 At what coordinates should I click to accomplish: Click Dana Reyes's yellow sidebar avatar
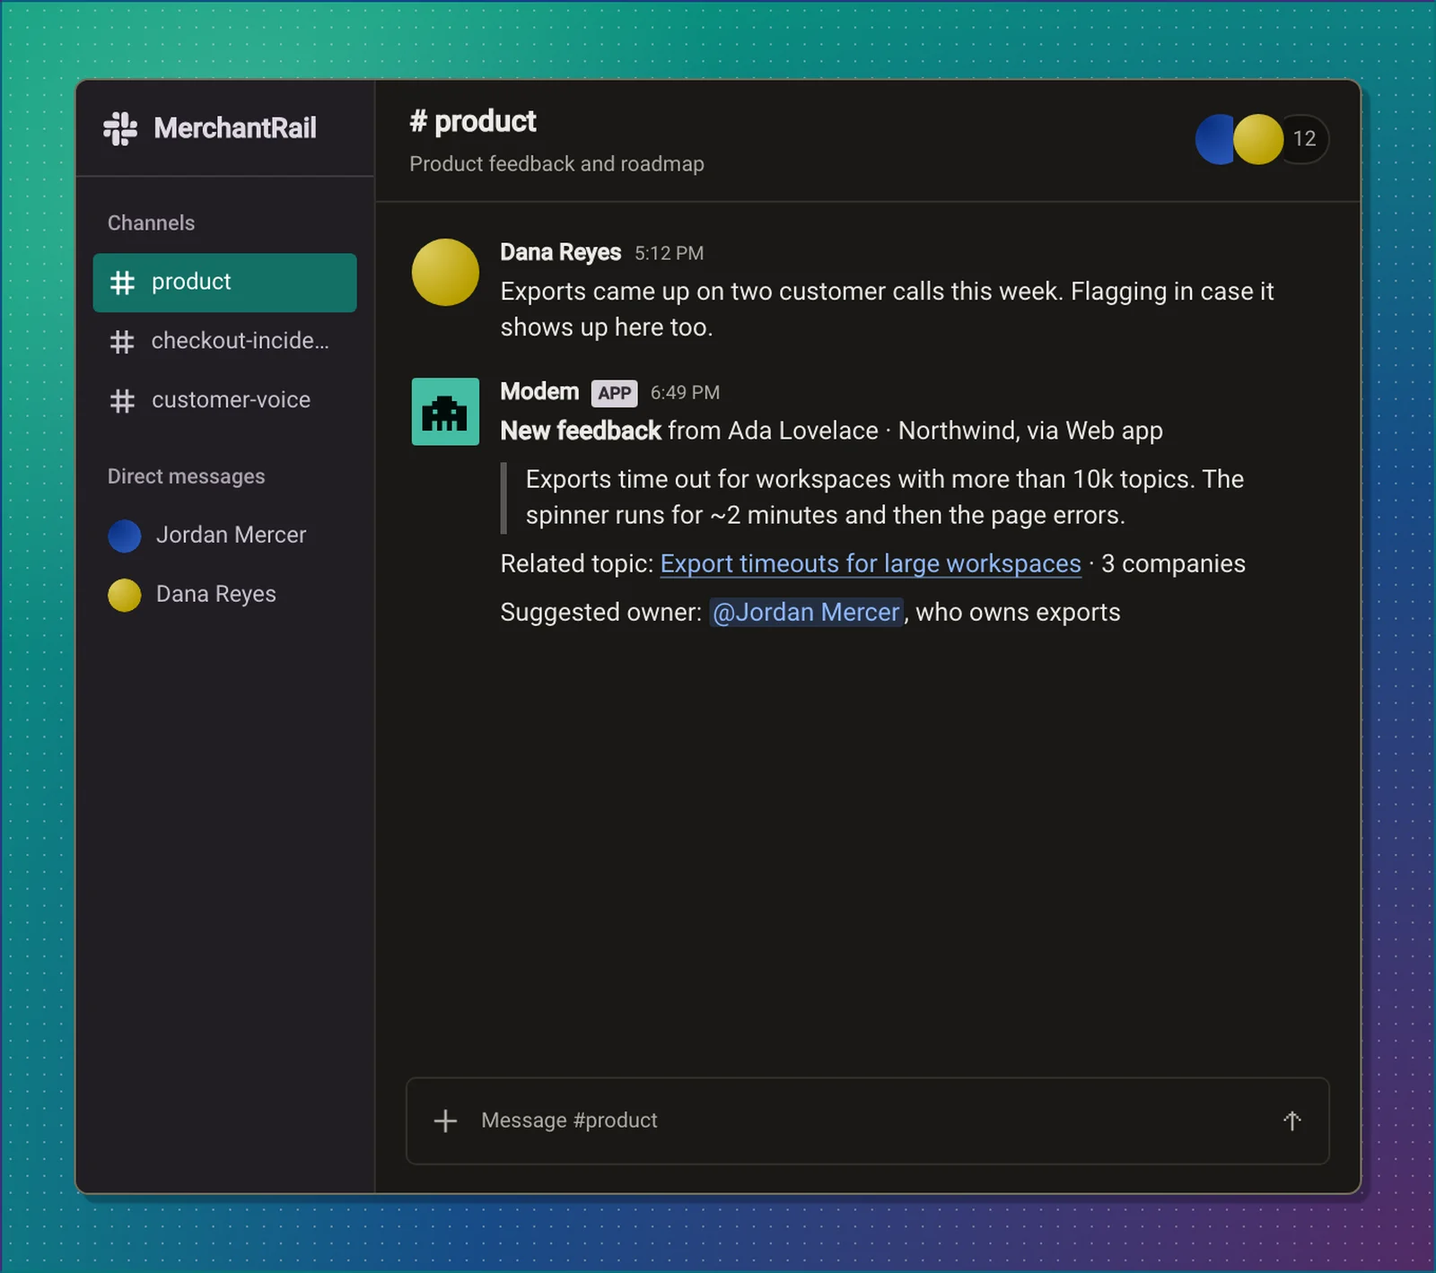coord(125,595)
